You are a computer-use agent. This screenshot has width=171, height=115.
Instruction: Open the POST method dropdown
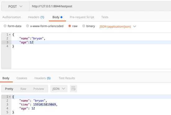[15, 7]
